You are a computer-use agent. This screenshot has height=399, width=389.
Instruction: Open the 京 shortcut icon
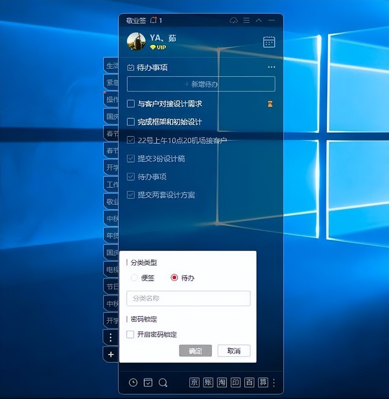point(194,382)
